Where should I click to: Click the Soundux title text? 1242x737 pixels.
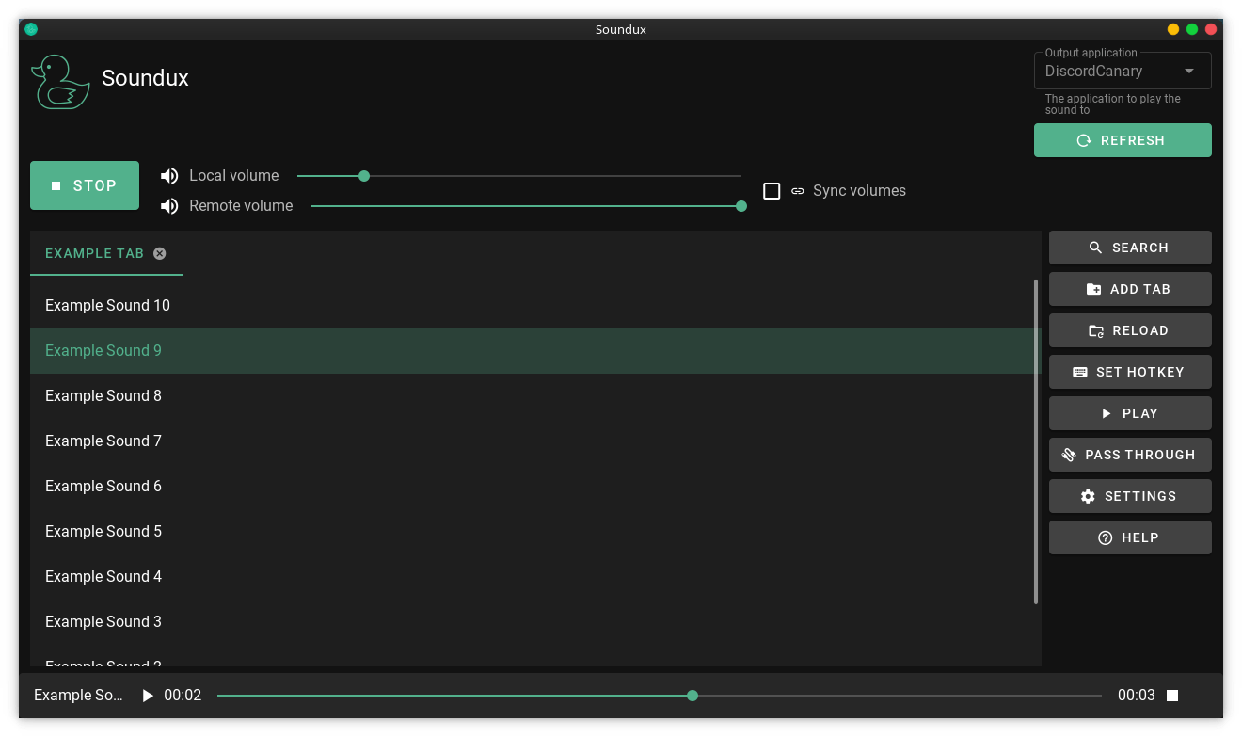coord(145,78)
